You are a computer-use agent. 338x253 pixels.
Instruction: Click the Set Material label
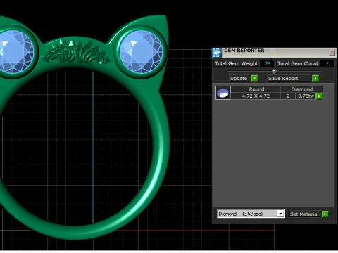[x=304, y=214]
